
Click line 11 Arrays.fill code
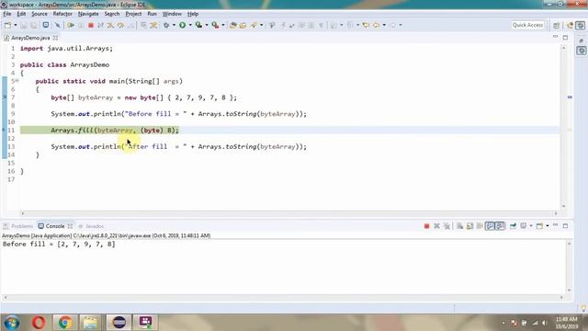(x=115, y=131)
